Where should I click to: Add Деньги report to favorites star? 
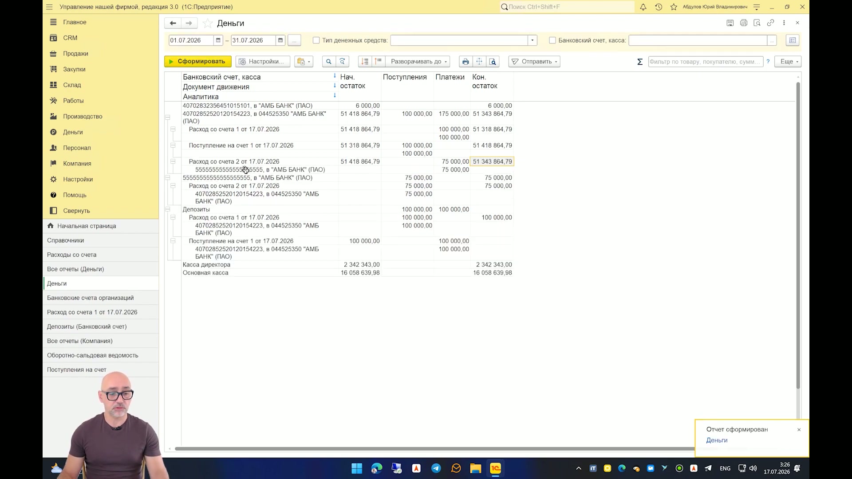point(207,23)
